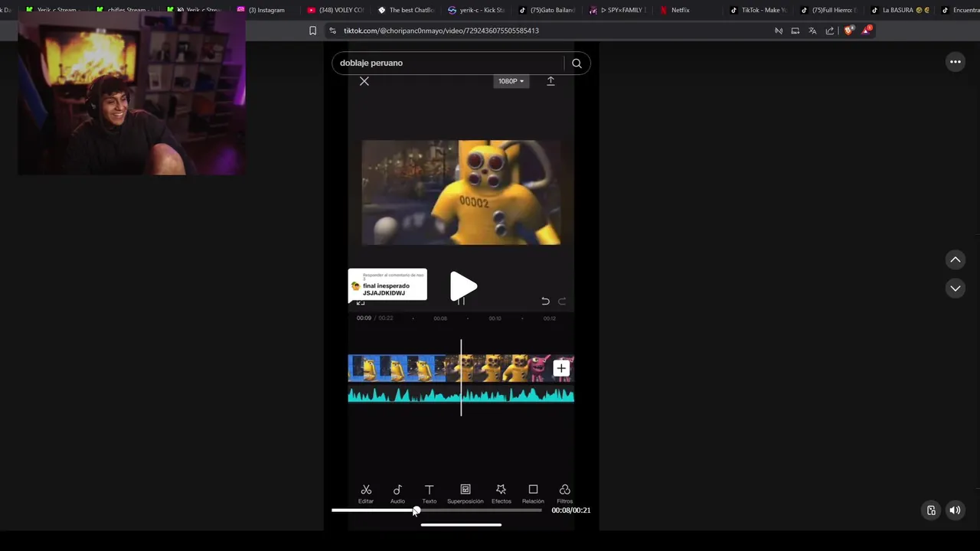Click the picture-in-picture icon in address bar

coord(795,31)
